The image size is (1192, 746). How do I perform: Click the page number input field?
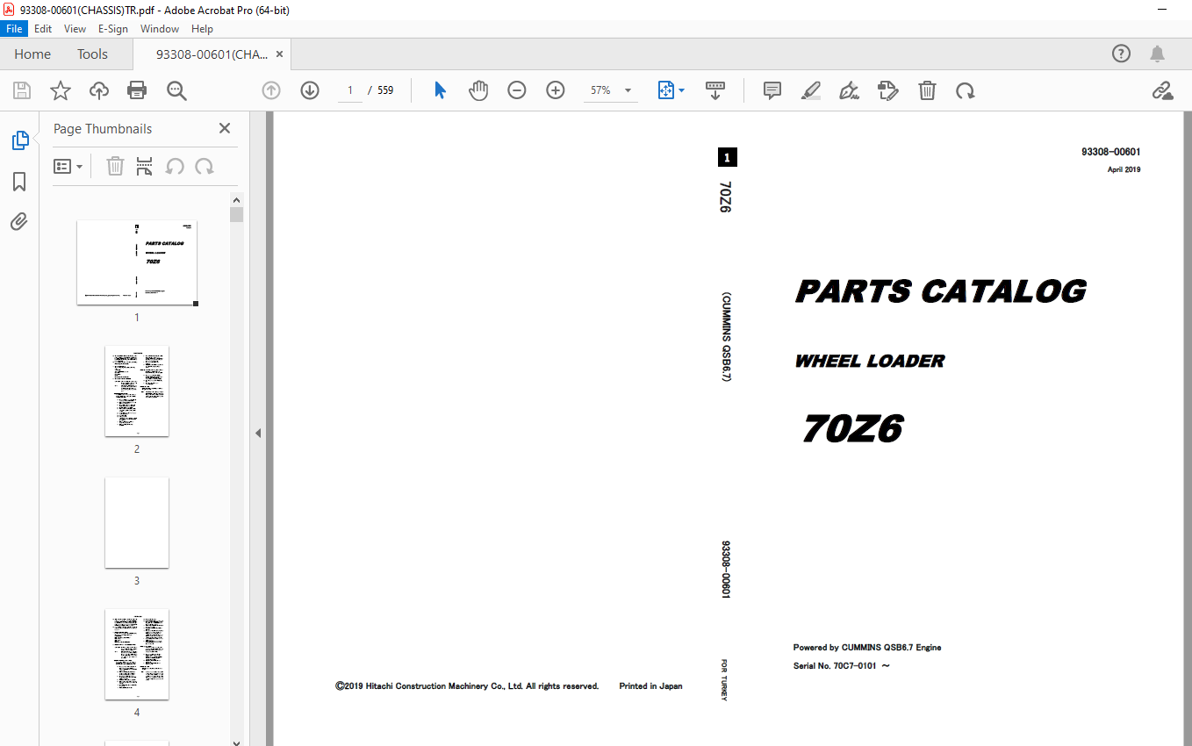349,90
